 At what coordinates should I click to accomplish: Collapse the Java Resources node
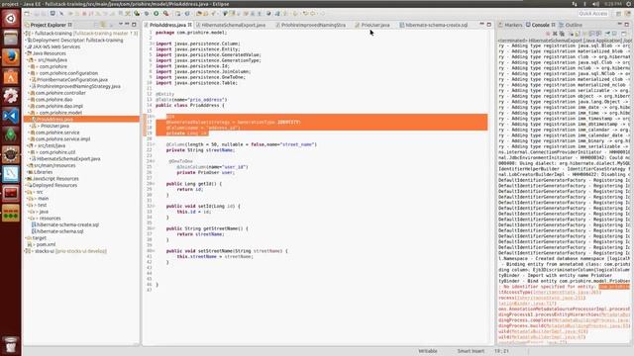coord(26,53)
